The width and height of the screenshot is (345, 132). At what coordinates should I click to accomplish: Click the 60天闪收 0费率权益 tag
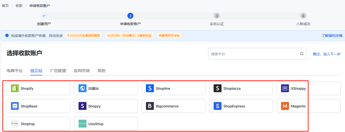129,35
